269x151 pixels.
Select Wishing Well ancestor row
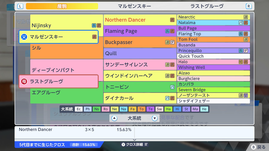pos(213,67)
